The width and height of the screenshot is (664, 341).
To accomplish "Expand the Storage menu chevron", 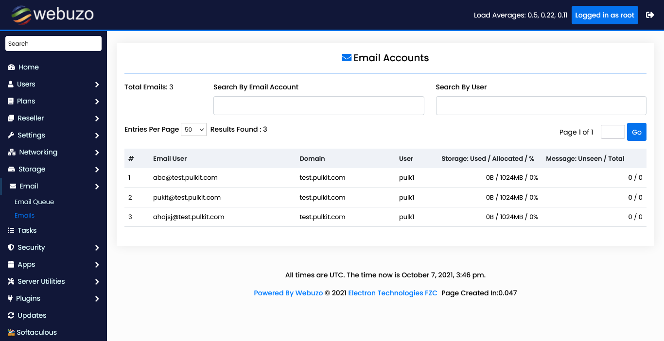I will click(x=97, y=170).
